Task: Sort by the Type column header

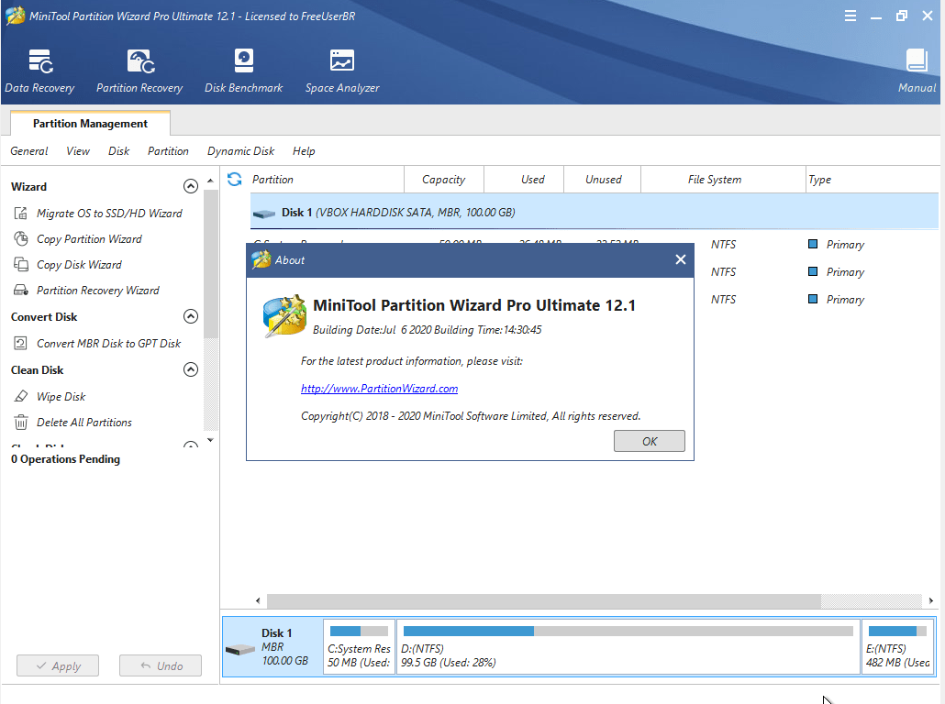Action: (x=873, y=180)
